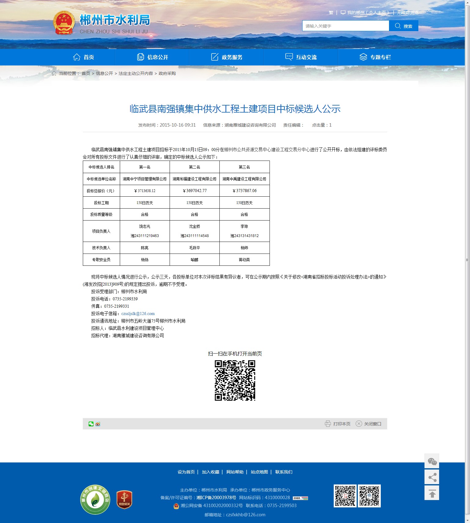Click 网站帮助 footer link

pyautogui.click(x=235, y=472)
